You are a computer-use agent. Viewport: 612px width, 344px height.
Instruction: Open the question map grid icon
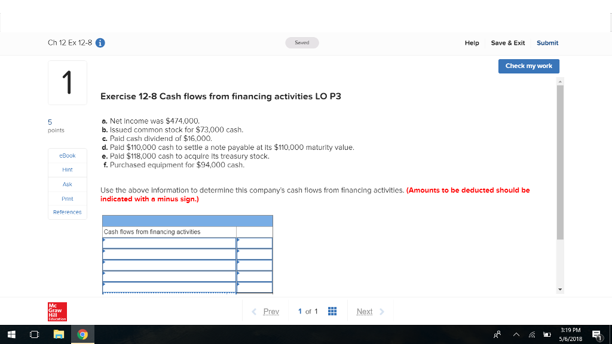[332, 311]
